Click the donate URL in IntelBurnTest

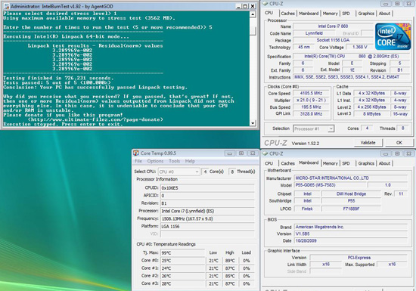pos(95,119)
